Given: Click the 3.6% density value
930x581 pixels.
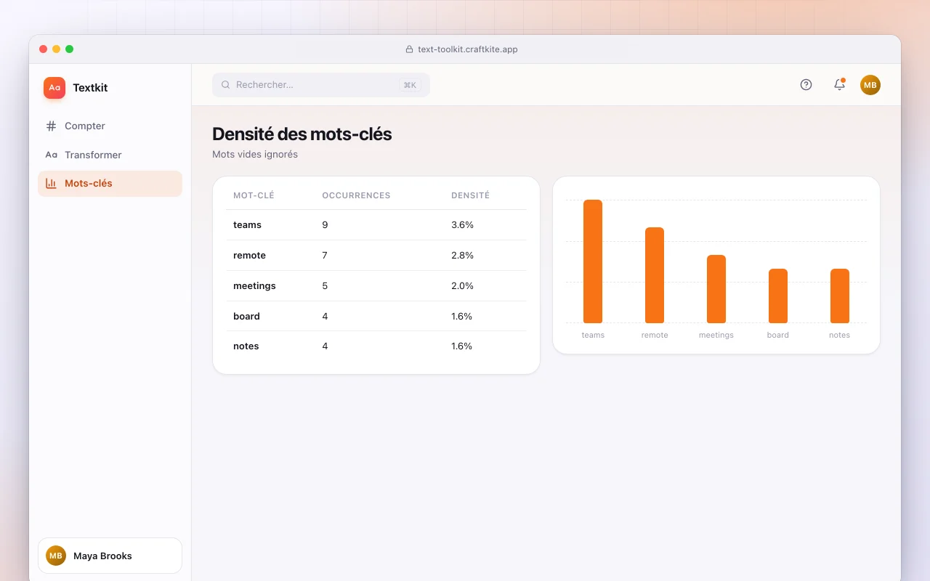Looking at the screenshot, I should [x=462, y=225].
